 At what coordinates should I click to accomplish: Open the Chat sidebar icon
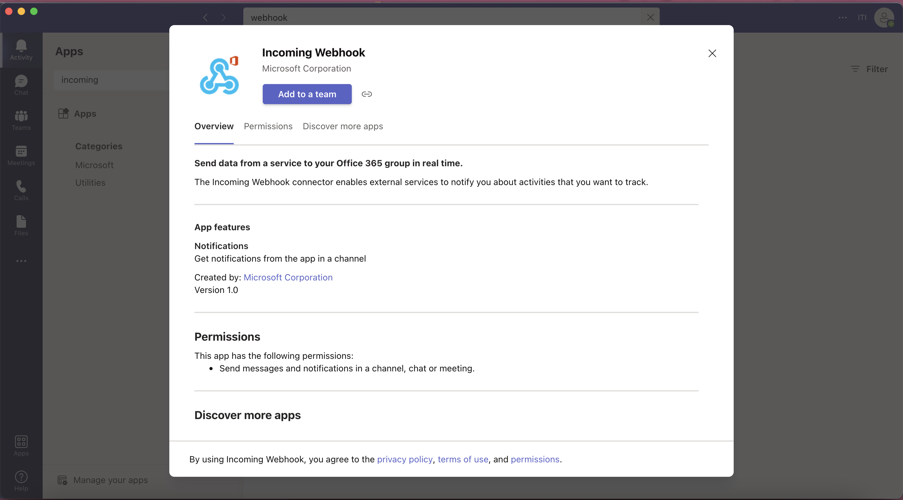coord(21,85)
